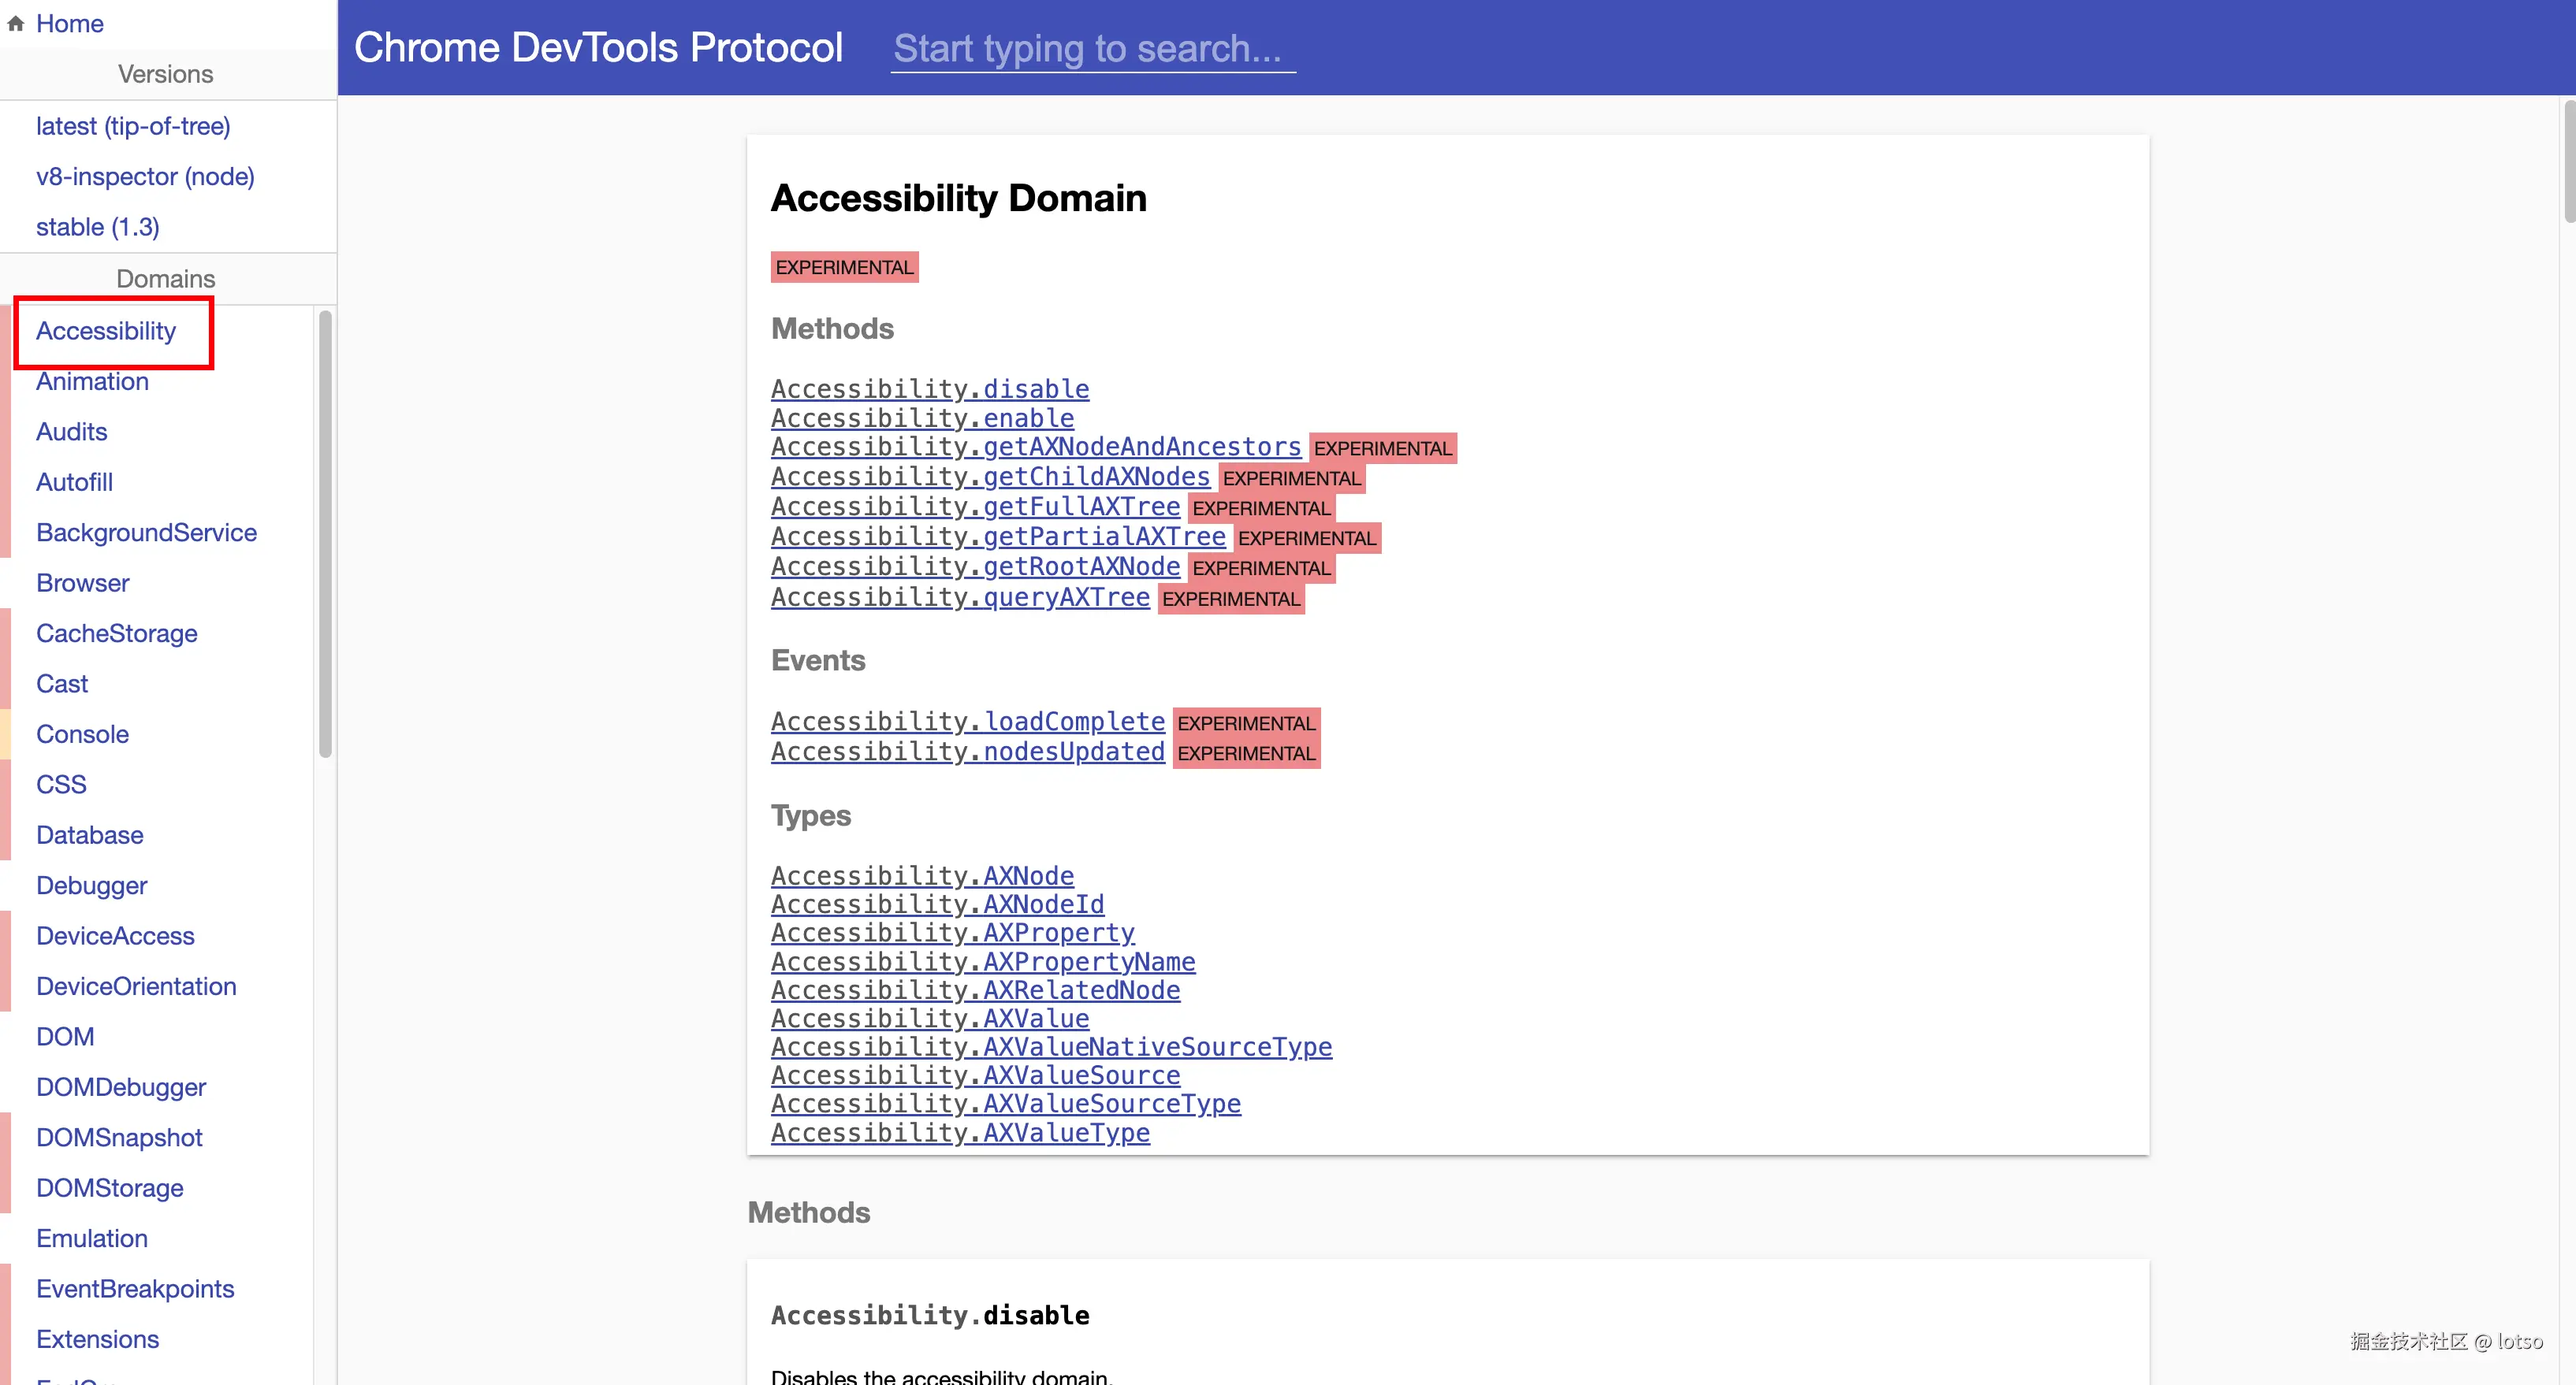View the Accessibility.AXNode type

click(x=922, y=875)
